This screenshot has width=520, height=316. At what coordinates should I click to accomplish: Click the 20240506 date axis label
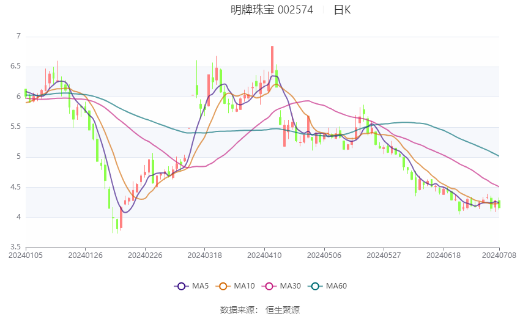point(324,255)
